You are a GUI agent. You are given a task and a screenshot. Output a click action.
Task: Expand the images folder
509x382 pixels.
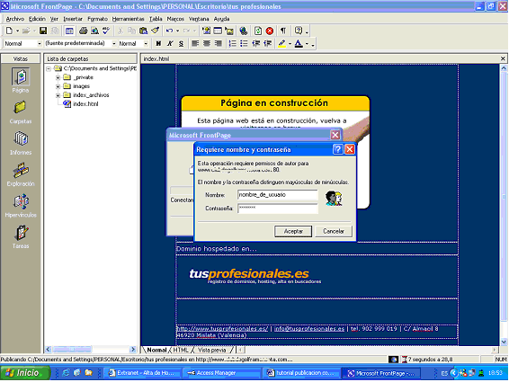pos(58,86)
